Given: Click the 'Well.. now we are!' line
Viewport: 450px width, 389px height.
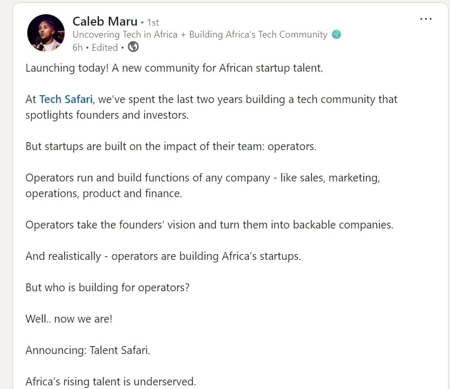Looking at the screenshot, I should click(68, 318).
